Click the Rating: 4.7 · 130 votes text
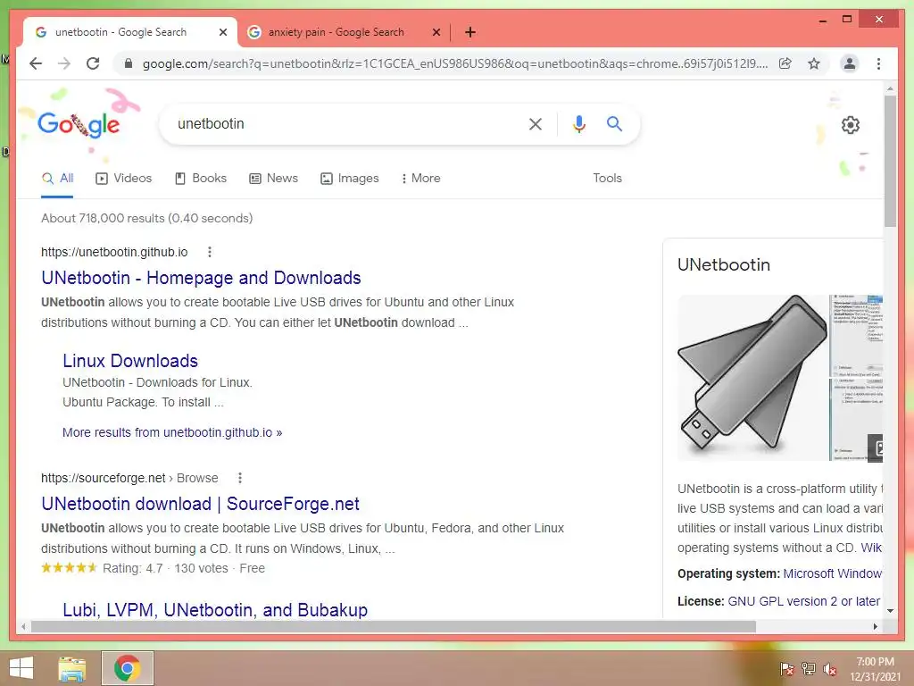 point(165,568)
